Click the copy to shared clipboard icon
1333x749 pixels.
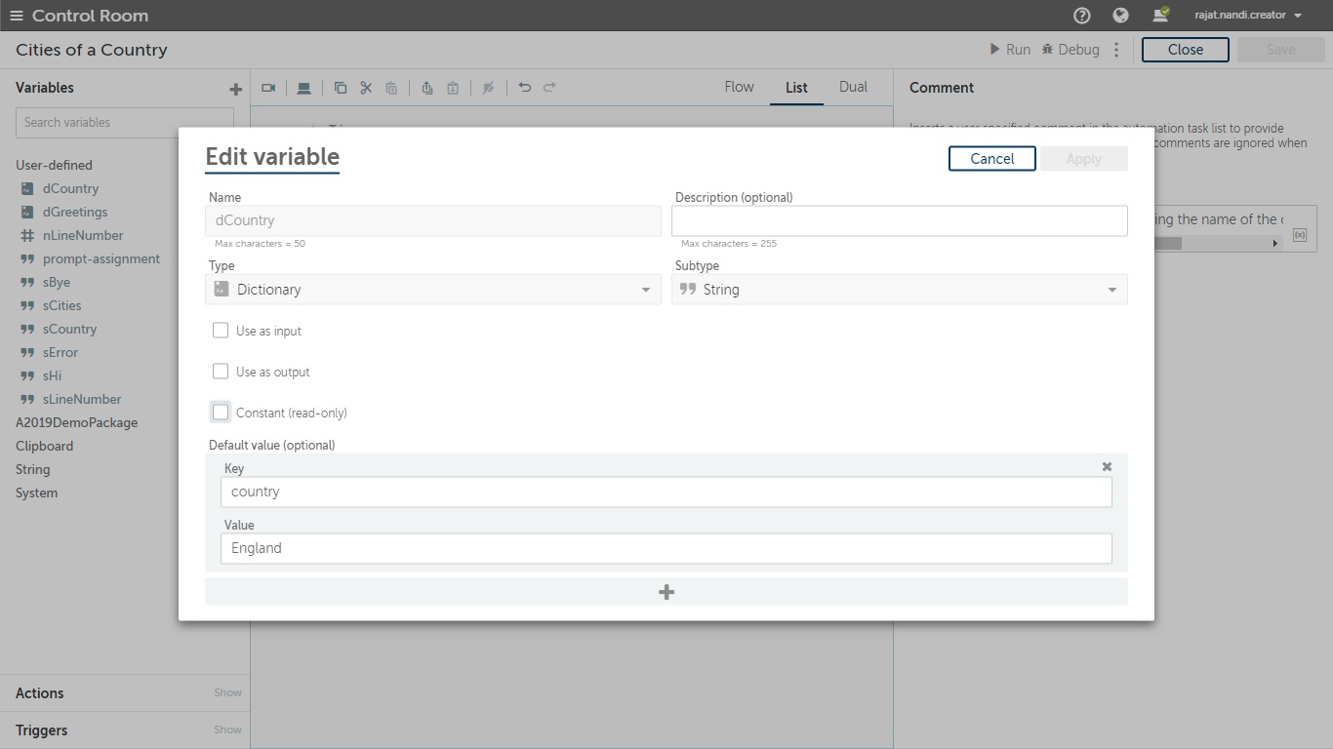427,88
